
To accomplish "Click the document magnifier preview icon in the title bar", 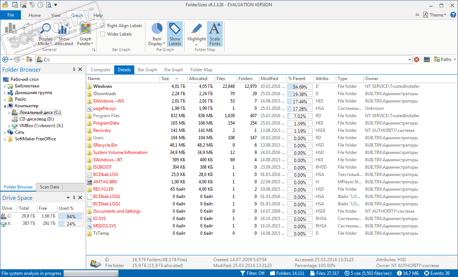I will (x=48, y=5).
